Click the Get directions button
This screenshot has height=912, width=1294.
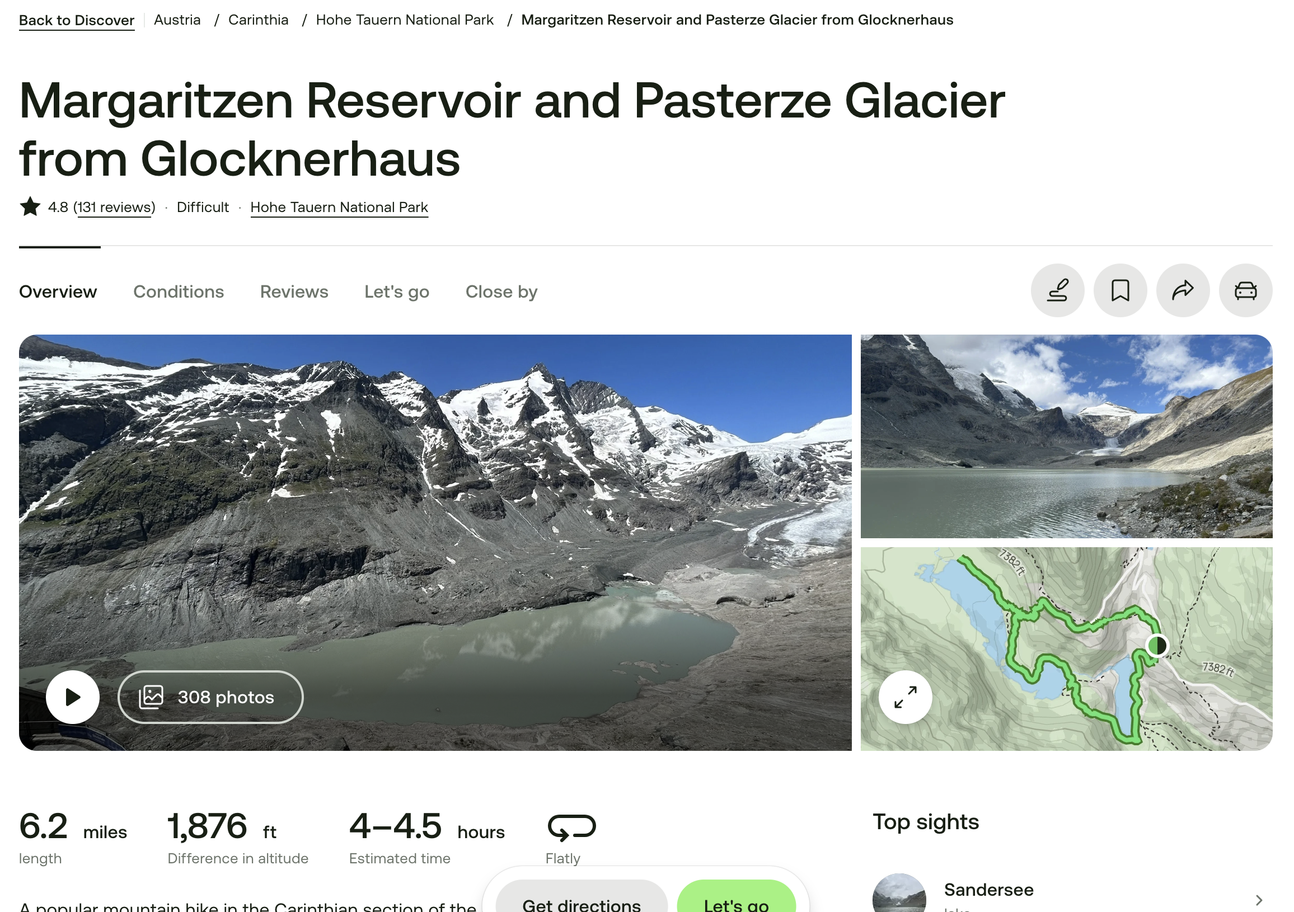(581, 899)
